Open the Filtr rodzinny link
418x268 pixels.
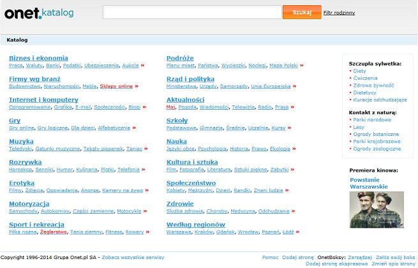(x=339, y=13)
